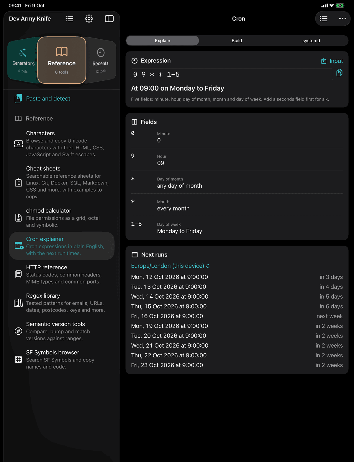Click the HTTP reference book icon
Screen dimensions: 354x462
click(18, 274)
